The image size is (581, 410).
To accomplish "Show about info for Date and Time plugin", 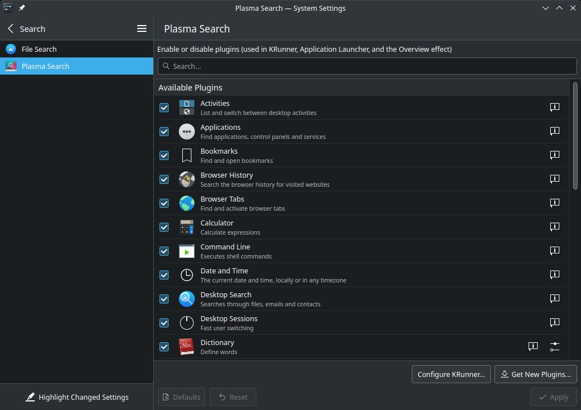I will pyautogui.click(x=554, y=274).
